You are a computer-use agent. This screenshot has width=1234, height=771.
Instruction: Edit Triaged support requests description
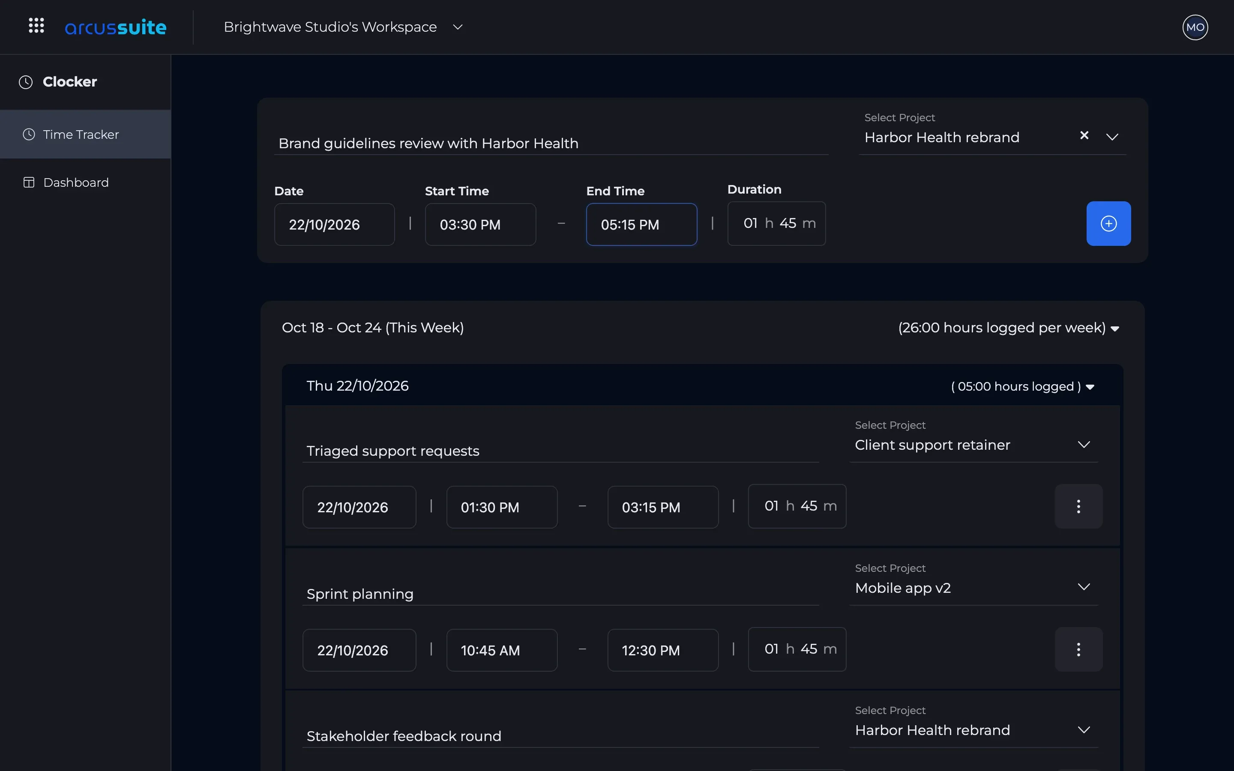click(560, 451)
